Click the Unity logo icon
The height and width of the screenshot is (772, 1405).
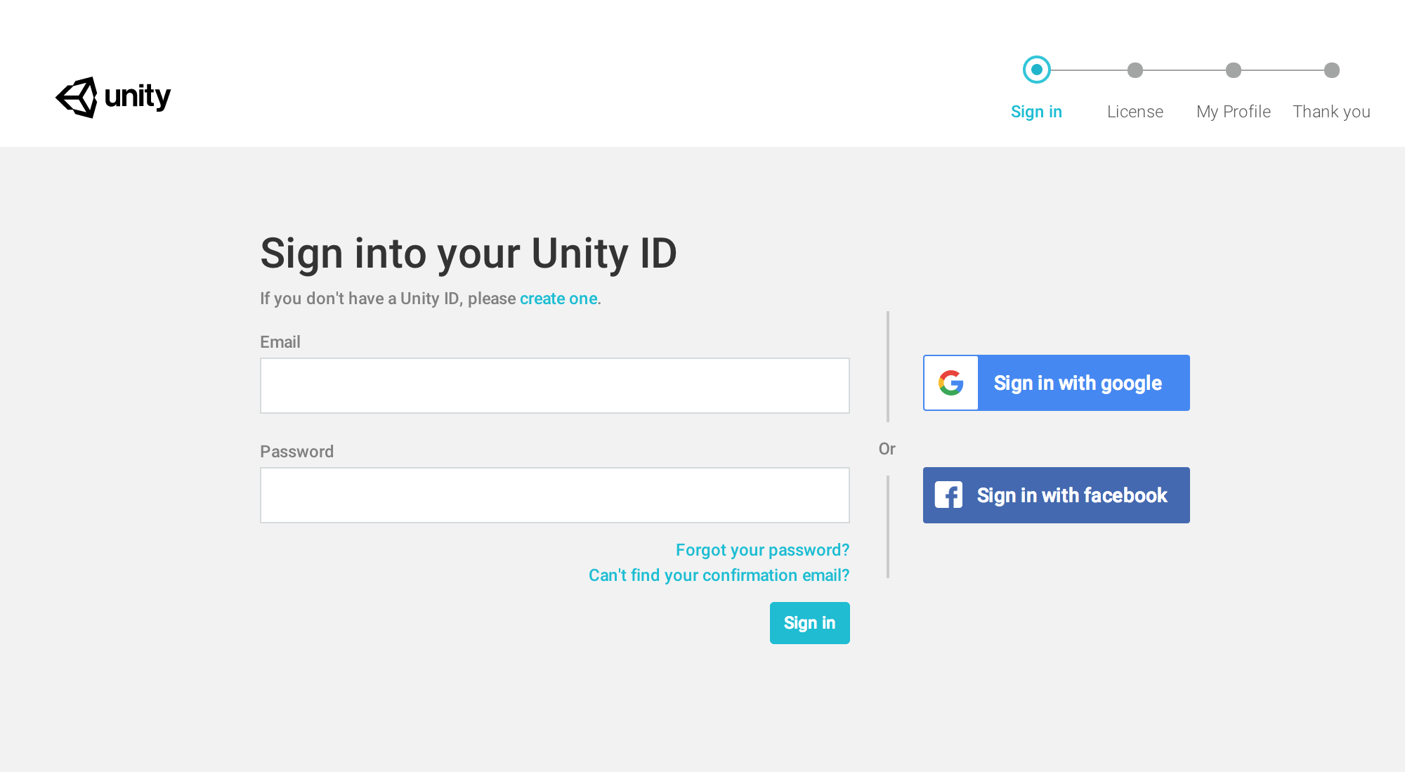pyautogui.click(x=77, y=98)
